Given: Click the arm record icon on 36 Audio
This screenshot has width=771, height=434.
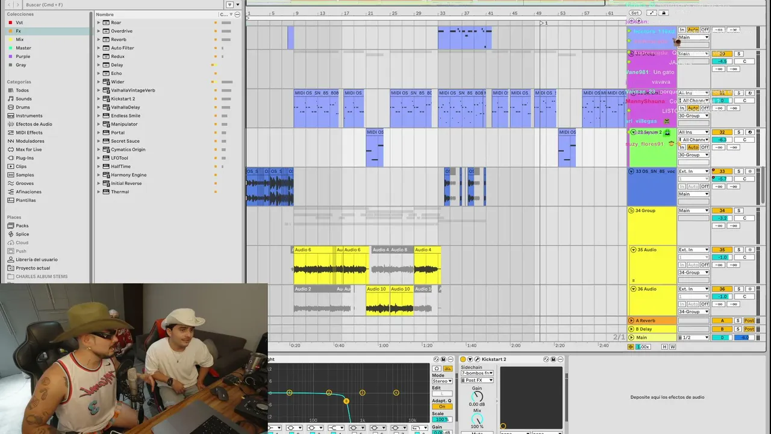Looking at the screenshot, I should click(750, 289).
